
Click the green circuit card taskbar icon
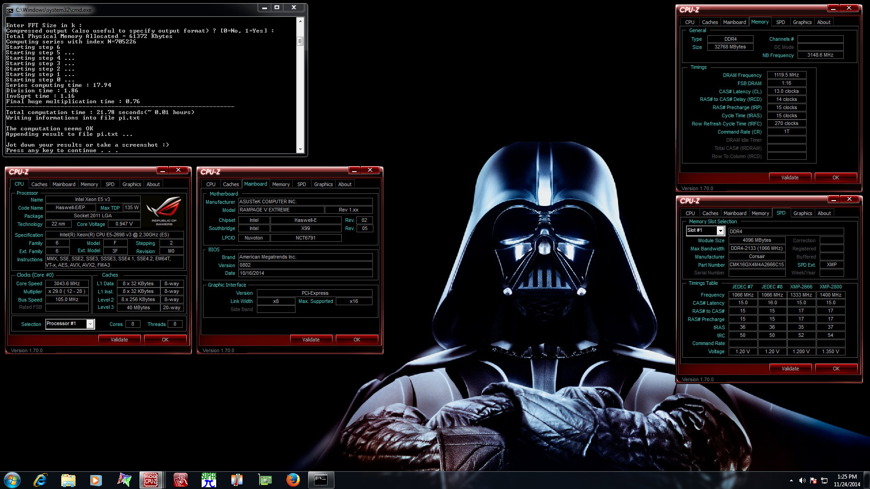(265, 480)
